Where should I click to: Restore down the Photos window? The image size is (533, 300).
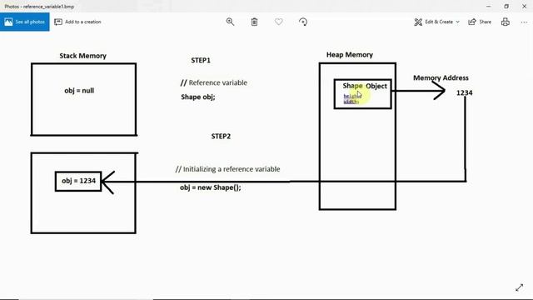[x=506, y=6]
